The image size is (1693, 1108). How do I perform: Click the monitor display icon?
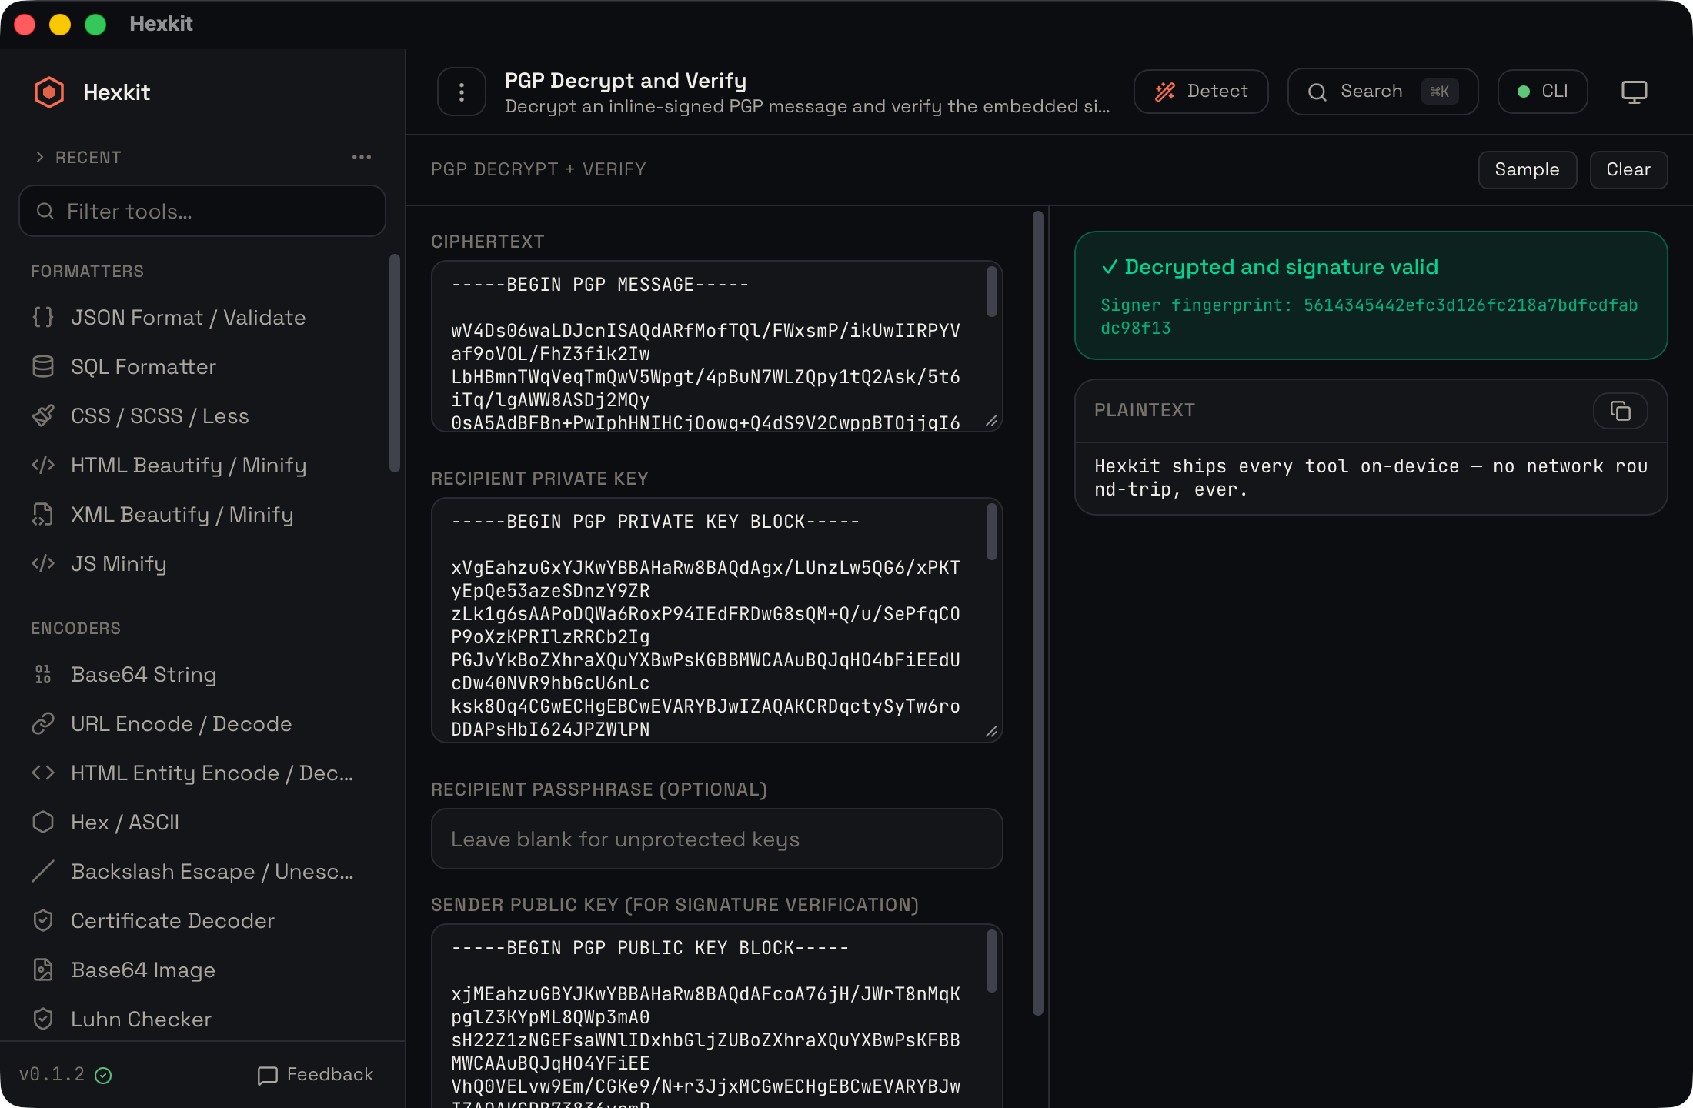(x=1634, y=92)
